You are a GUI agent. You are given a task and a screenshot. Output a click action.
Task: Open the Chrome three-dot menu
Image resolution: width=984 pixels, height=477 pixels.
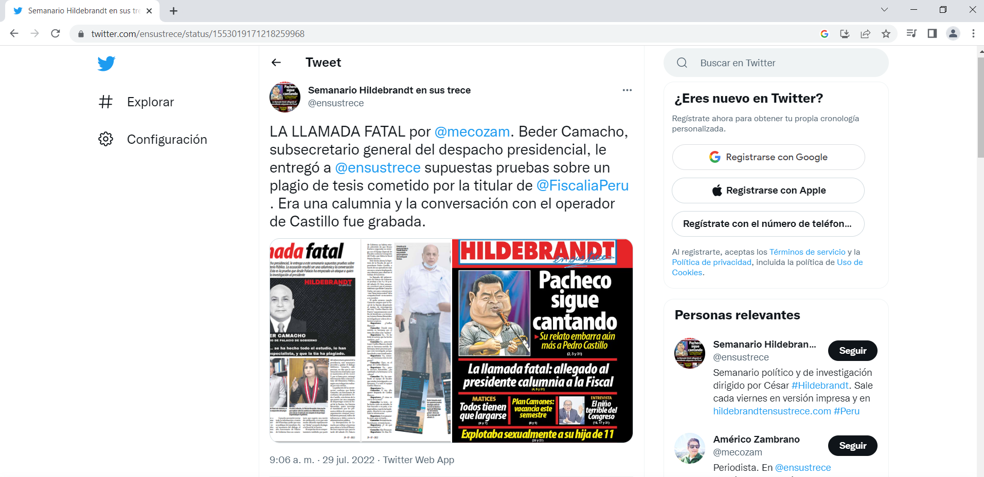click(973, 34)
